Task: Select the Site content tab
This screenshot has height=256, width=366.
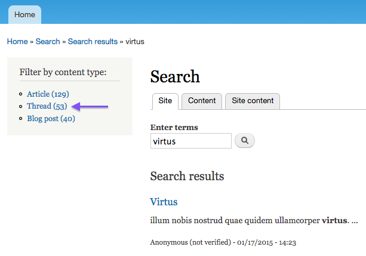Action: 253,101
